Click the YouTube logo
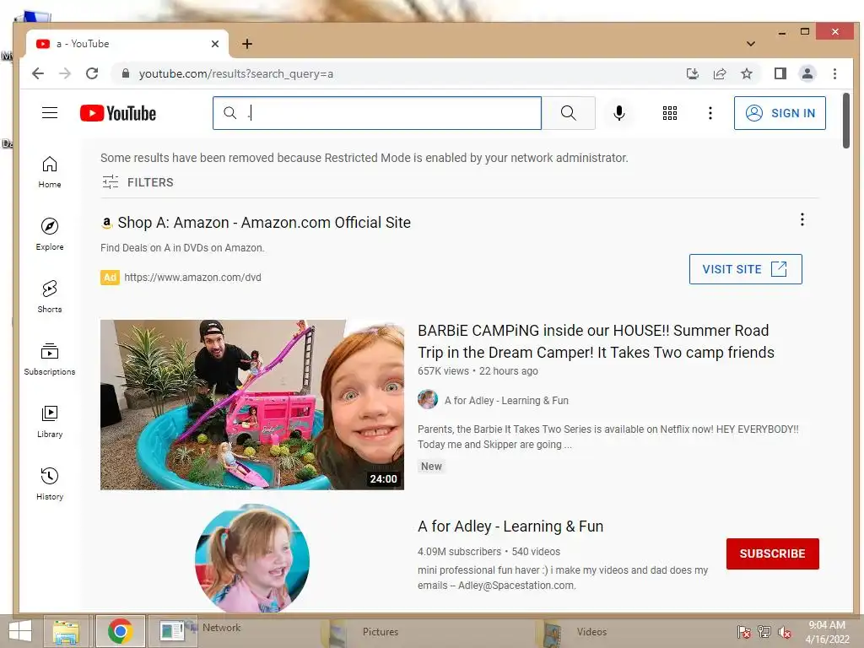 [118, 113]
